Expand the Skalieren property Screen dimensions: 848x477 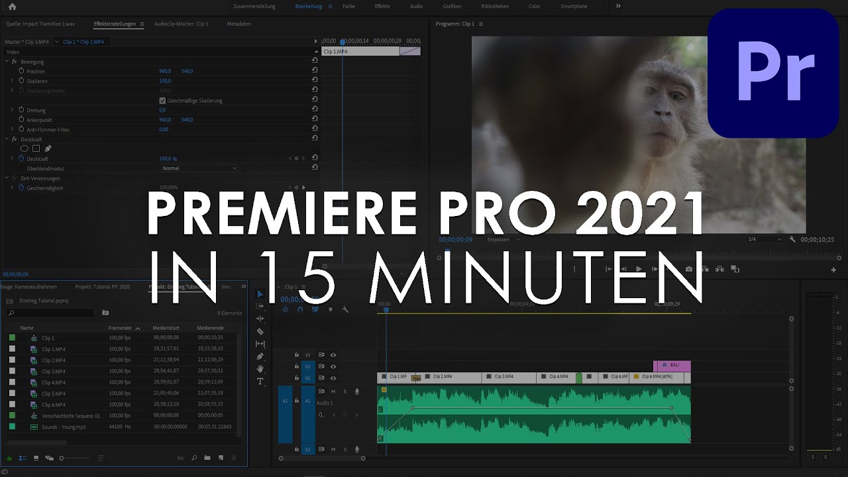tap(12, 81)
